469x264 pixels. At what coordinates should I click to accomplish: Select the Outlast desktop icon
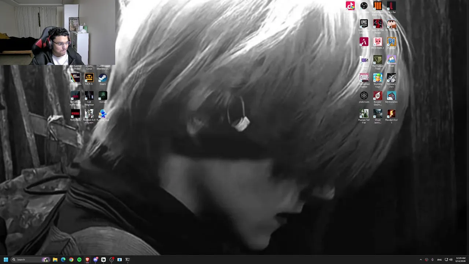[103, 97]
